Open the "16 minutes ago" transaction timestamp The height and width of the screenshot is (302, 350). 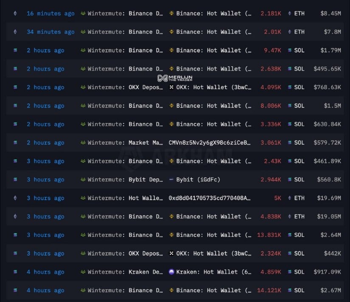pyautogui.click(x=50, y=14)
